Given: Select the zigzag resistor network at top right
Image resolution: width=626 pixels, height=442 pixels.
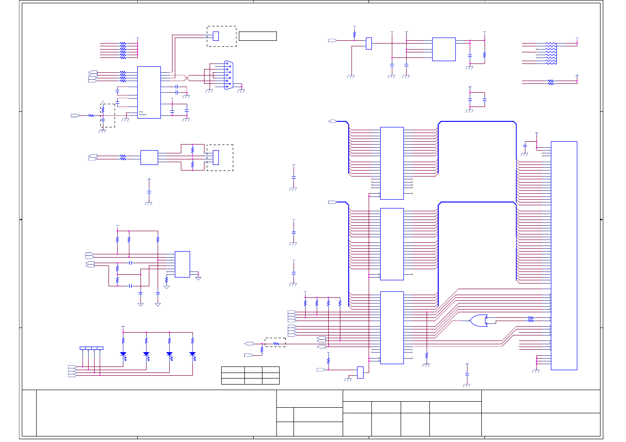Looking at the screenshot, I should point(550,53).
